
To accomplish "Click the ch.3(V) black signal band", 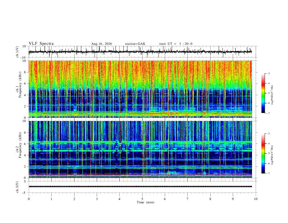I will (140, 187).
